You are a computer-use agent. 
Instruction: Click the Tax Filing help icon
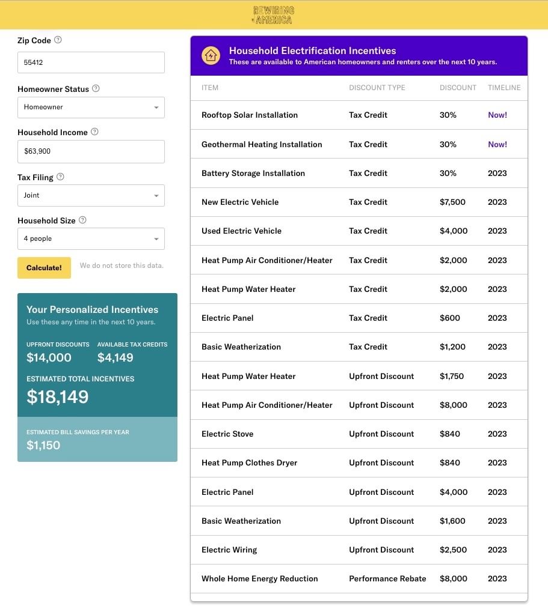60,177
